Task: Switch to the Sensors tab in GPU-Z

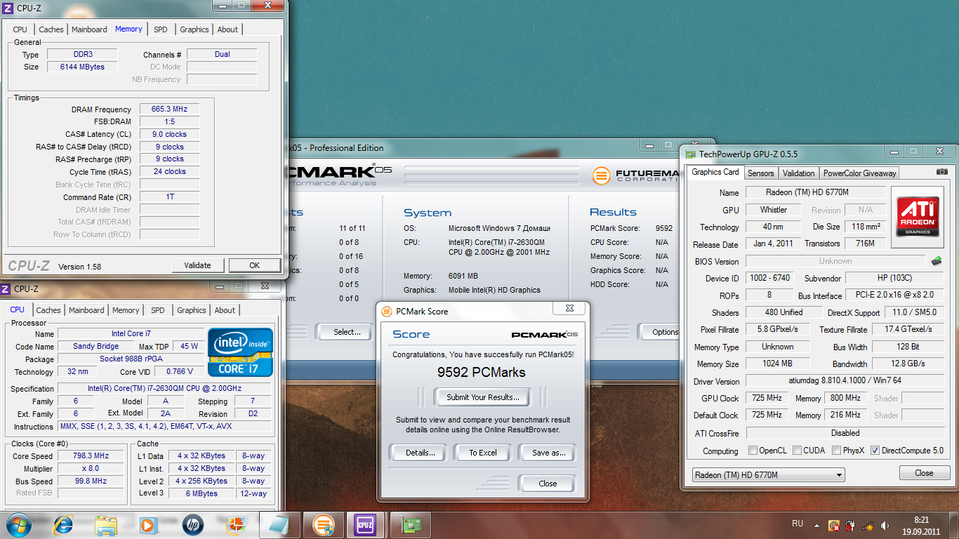Action: click(760, 173)
